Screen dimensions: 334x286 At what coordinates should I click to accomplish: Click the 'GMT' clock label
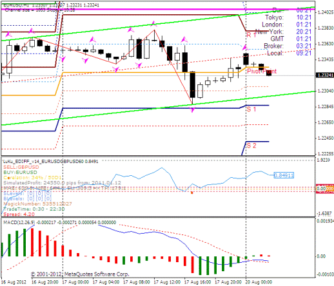tap(277, 39)
